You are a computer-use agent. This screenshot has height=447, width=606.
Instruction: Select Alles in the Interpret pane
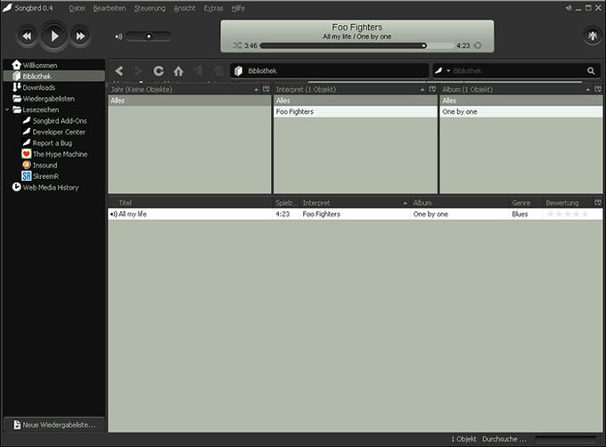click(x=356, y=101)
